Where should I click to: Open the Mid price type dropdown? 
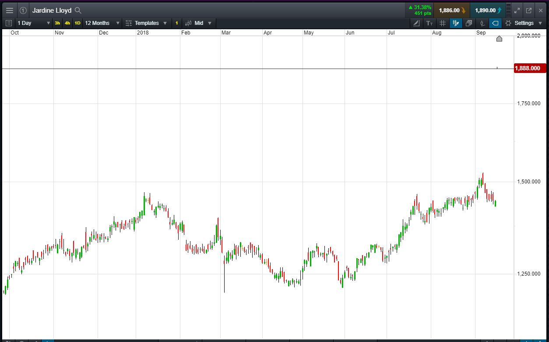198,23
